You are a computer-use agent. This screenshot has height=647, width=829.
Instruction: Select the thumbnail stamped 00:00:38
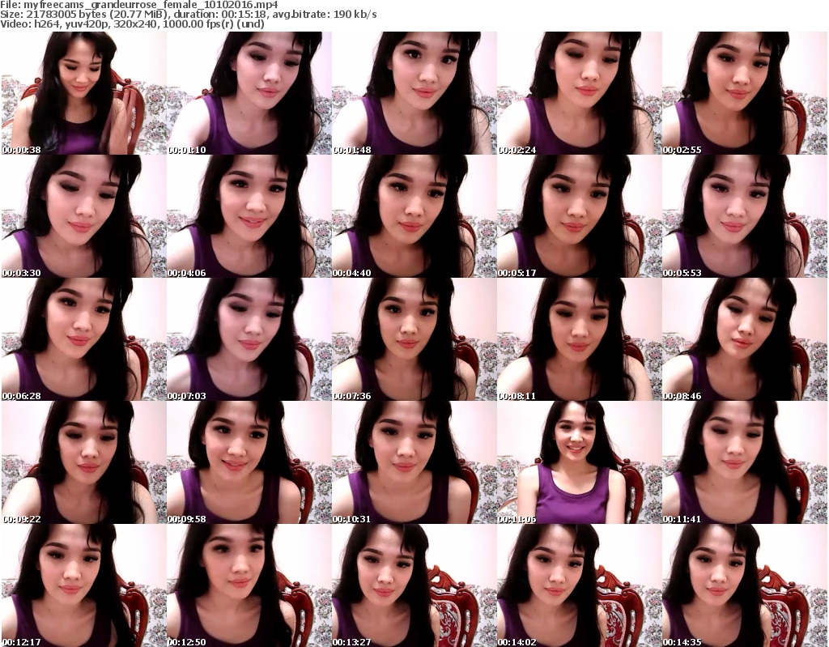click(84, 93)
